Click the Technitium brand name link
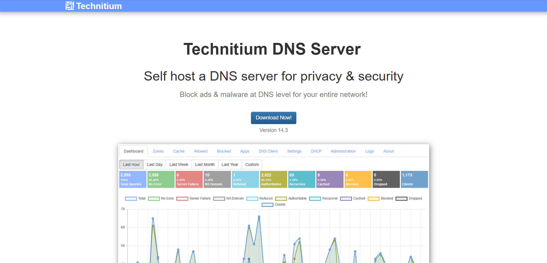Image resolution: width=547 pixels, height=263 pixels. [99, 6]
